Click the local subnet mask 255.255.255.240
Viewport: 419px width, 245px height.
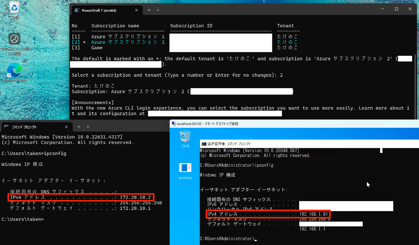tap(141, 203)
